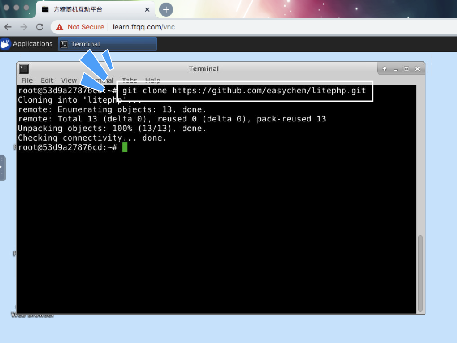
Task: Go forward in the browser
Action: point(24,27)
